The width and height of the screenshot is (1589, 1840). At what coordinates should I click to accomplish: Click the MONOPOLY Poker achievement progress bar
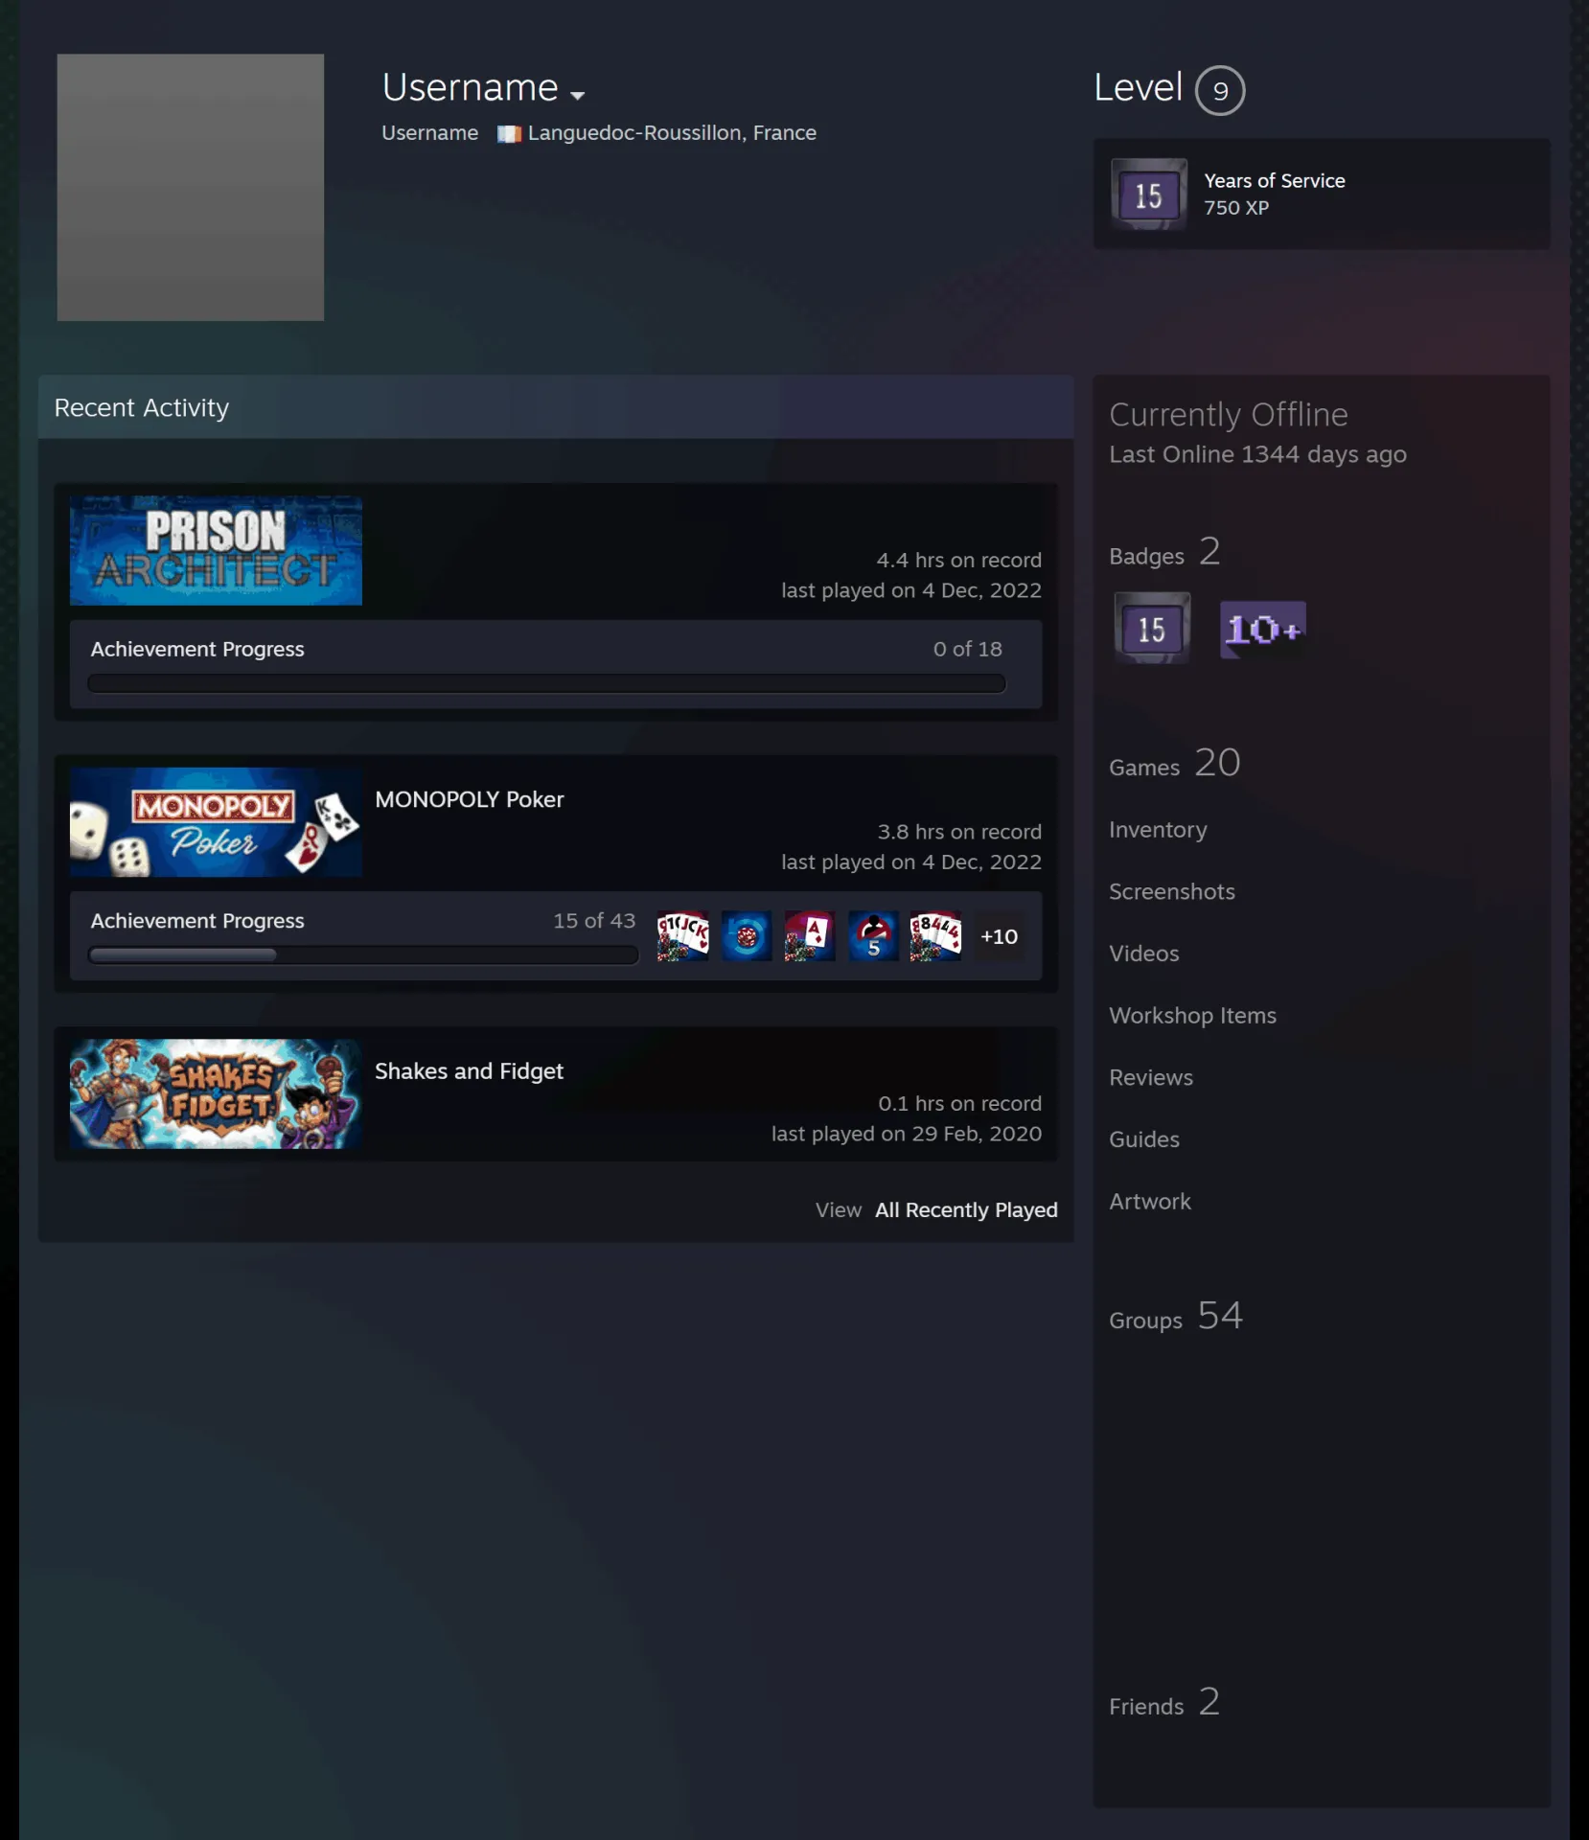tap(363, 954)
